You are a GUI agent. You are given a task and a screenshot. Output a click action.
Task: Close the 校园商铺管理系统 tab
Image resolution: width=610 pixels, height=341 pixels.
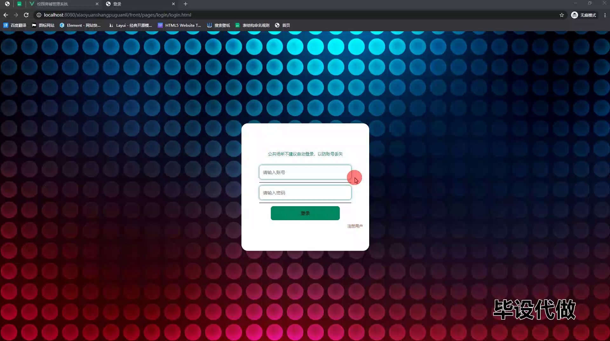point(97,4)
